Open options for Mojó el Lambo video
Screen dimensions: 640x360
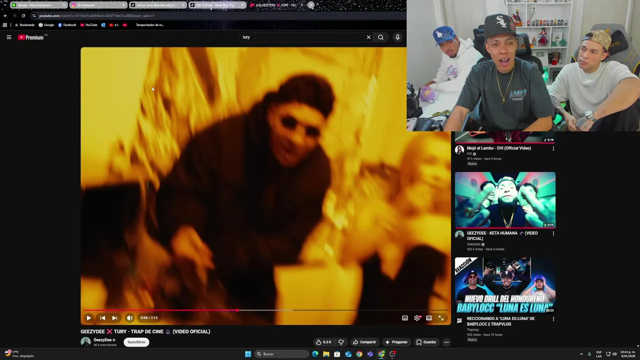[x=553, y=148]
